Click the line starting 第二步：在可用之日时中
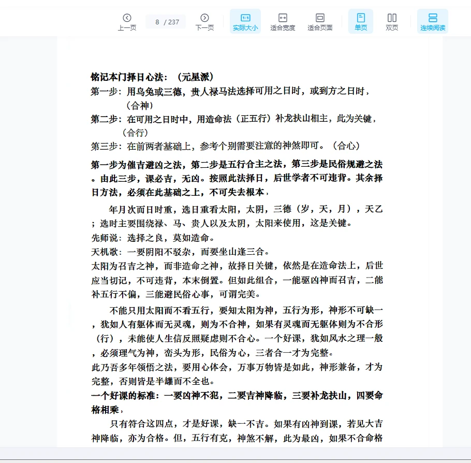 233,119
